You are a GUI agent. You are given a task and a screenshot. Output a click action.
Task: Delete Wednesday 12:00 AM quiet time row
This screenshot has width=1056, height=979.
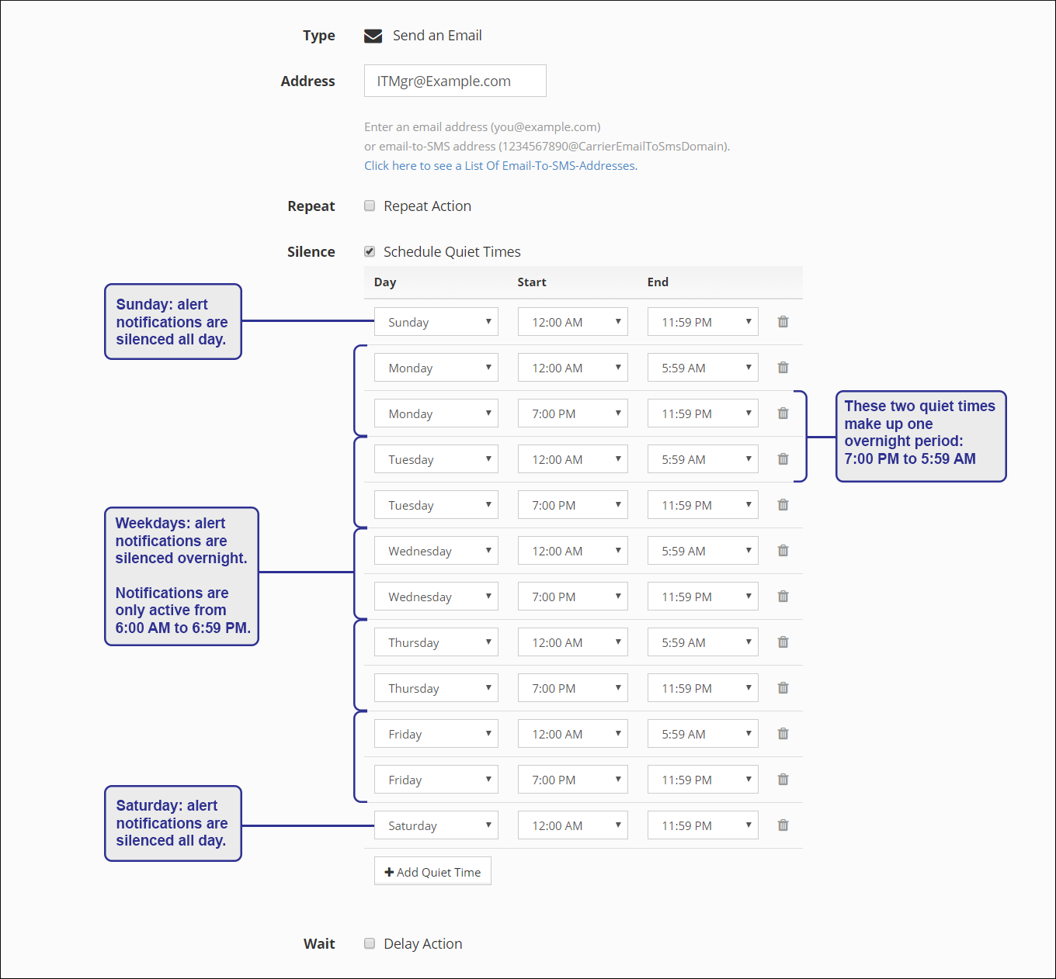click(783, 551)
